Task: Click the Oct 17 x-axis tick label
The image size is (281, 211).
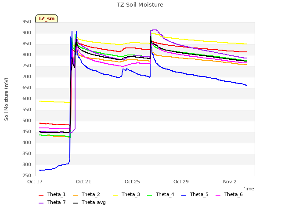Action: click(x=35, y=182)
